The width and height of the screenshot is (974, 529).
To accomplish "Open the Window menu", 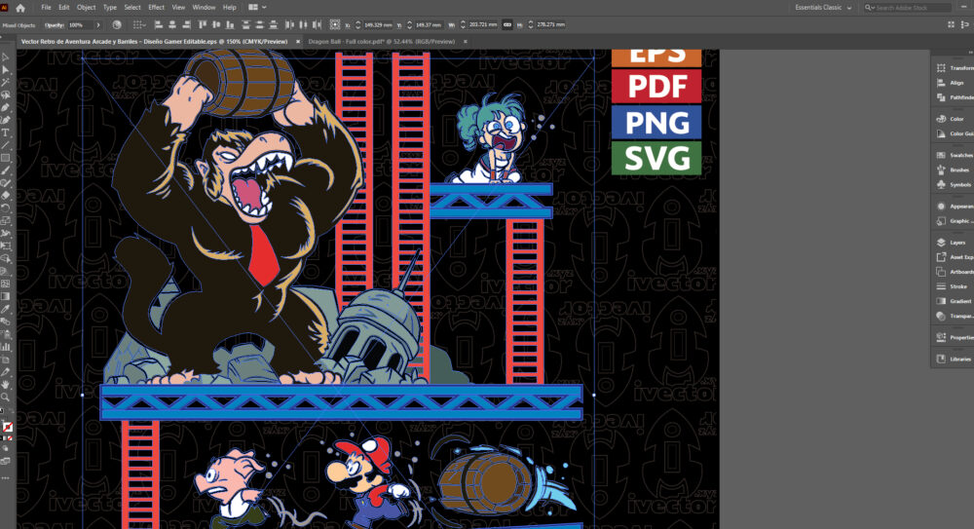I will pos(204,8).
